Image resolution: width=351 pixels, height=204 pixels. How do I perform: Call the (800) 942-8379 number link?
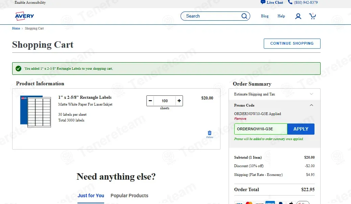coord(306,2)
